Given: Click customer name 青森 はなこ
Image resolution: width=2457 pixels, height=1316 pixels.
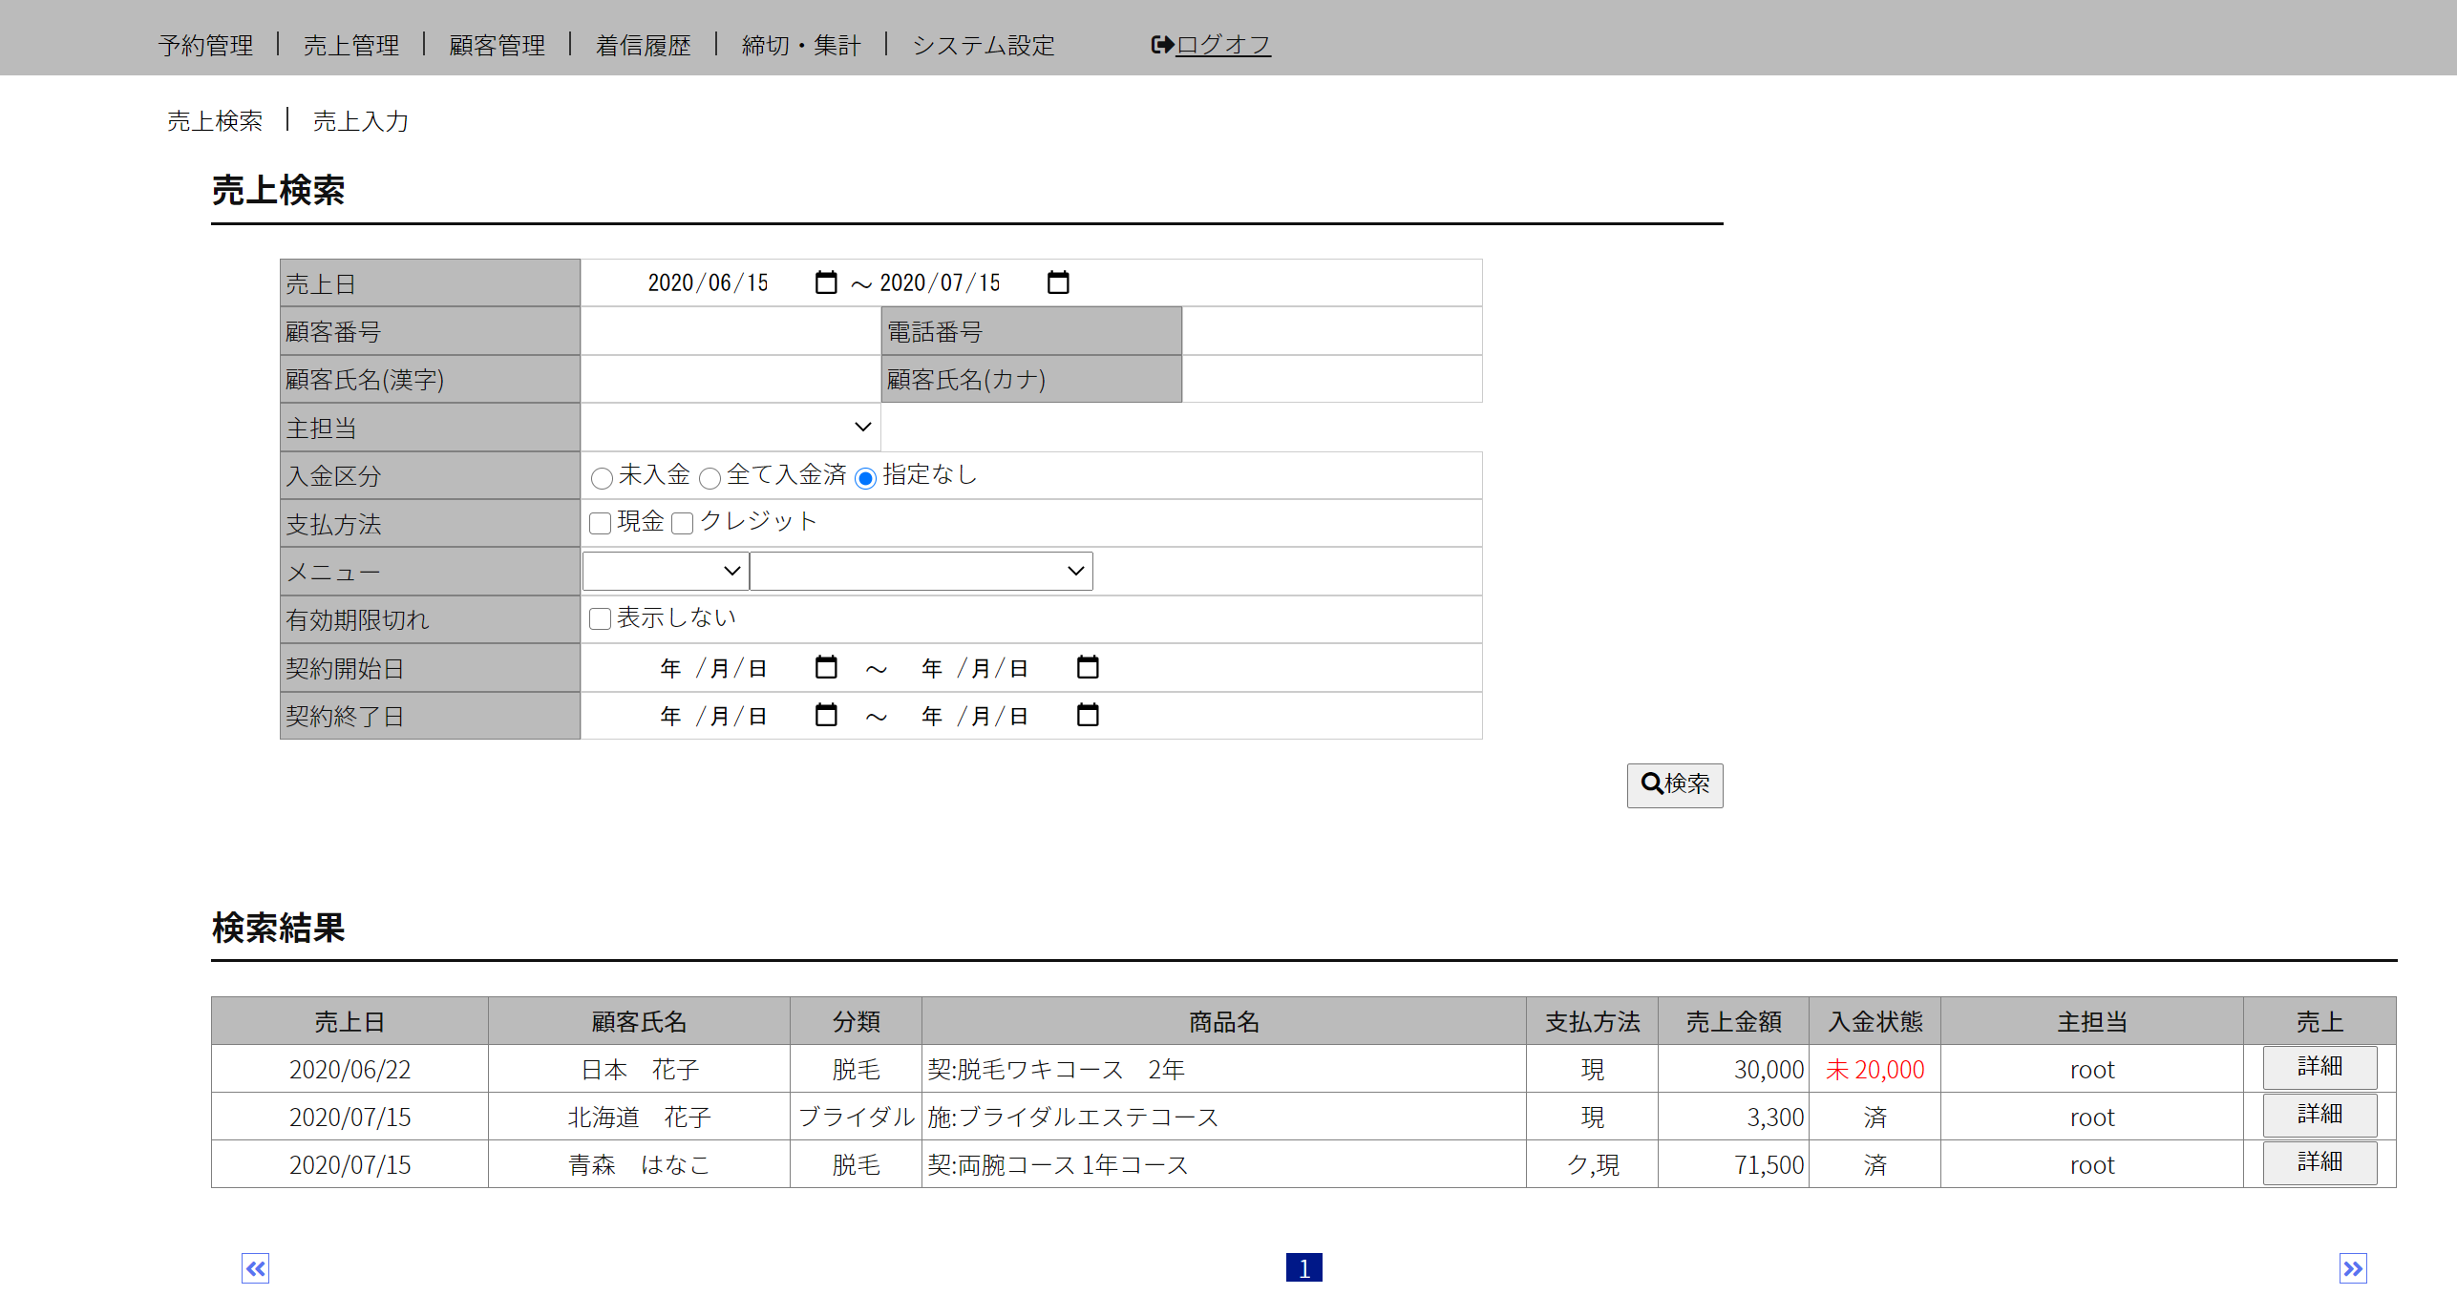Looking at the screenshot, I should [x=640, y=1164].
